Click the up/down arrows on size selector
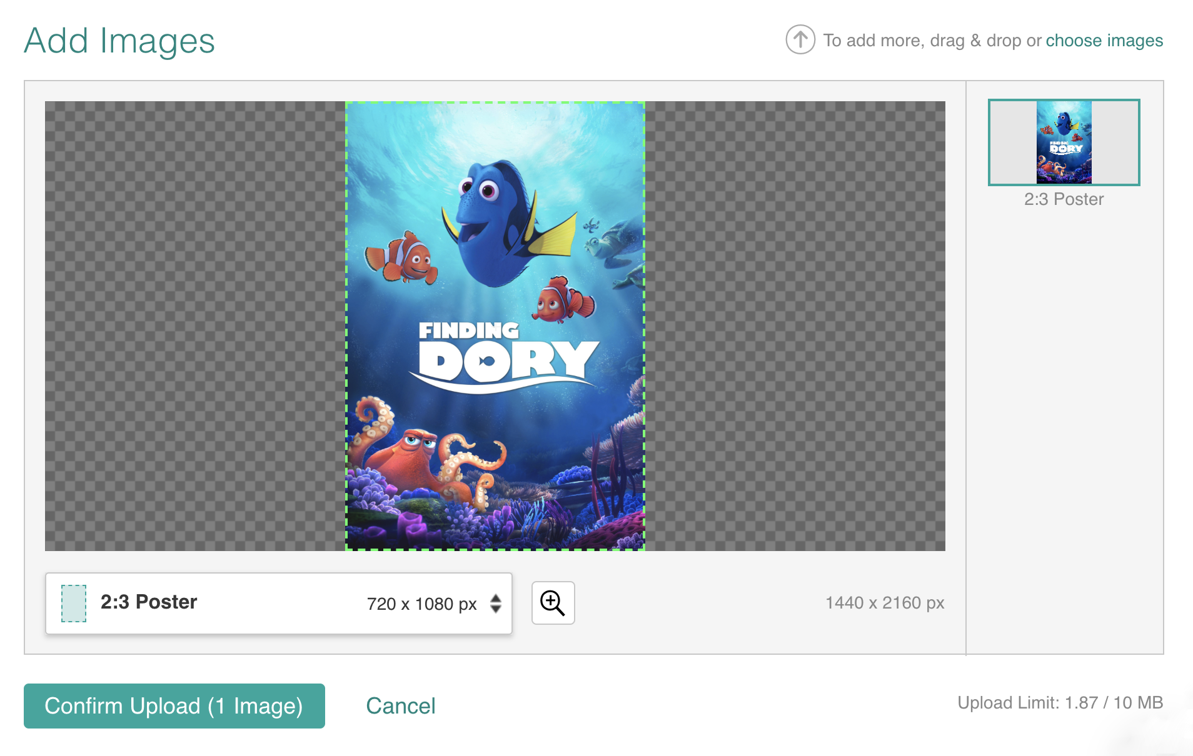Screen dimensions: 1193x756 [x=496, y=604]
